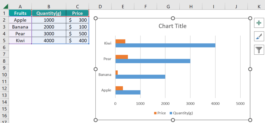The width and height of the screenshot is (265, 123).
Task: Click the Pear axis label in chart
Action: (x=107, y=59)
